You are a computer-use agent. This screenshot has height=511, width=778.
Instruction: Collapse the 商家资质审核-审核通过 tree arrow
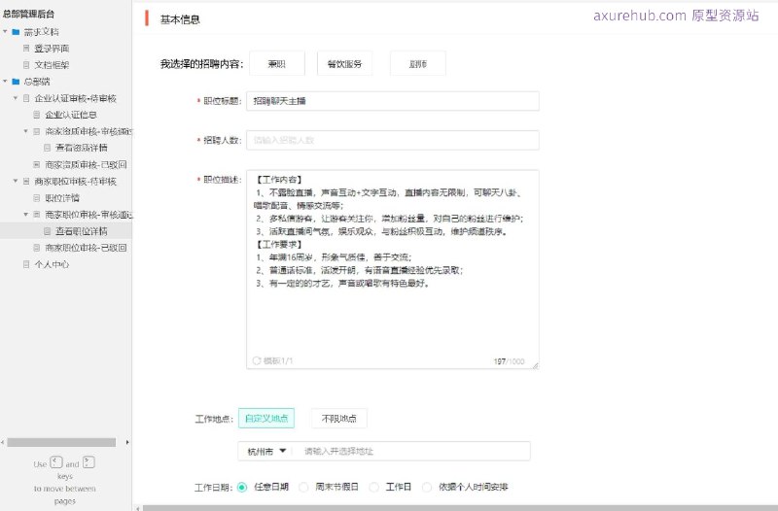pyautogui.click(x=26, y=131)
